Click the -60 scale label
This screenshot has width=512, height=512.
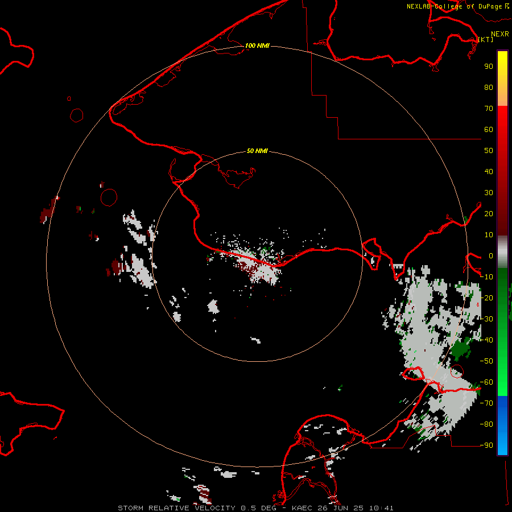487,382
